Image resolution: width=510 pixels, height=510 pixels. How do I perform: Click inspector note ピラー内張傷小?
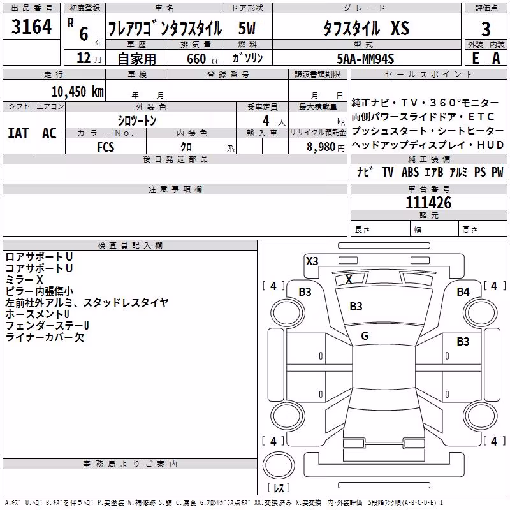point(40,291)
